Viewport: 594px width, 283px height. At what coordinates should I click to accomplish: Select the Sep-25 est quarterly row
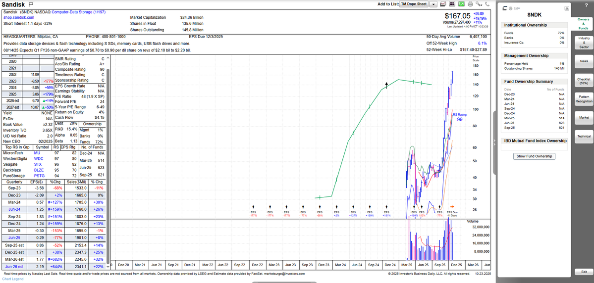(54, 245)
